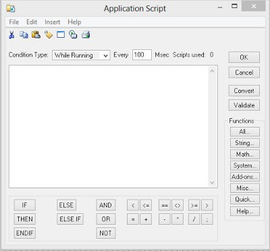Open the String functions list
The height and width of the screenshot is (251, 270).
[x=245, y=143]
